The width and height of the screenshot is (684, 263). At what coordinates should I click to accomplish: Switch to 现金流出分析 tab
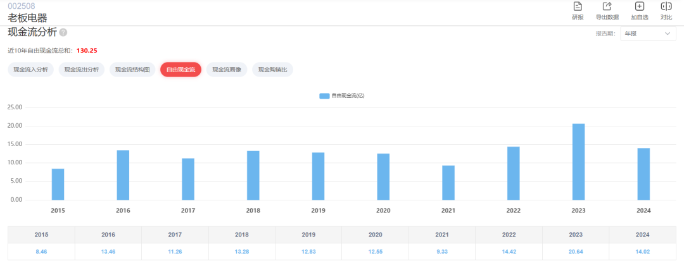(82, 70)
